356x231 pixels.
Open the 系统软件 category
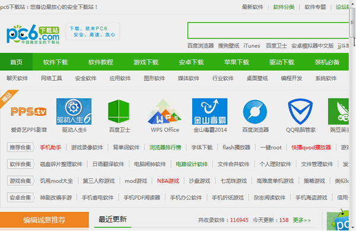[x=326, y=78]
